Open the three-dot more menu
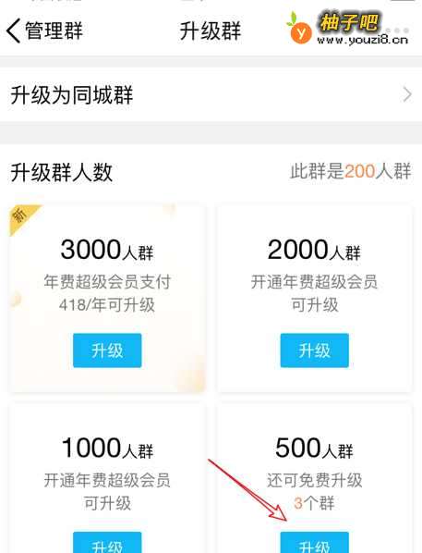Viewport: 422px width, 553px height. coord(397,31)
